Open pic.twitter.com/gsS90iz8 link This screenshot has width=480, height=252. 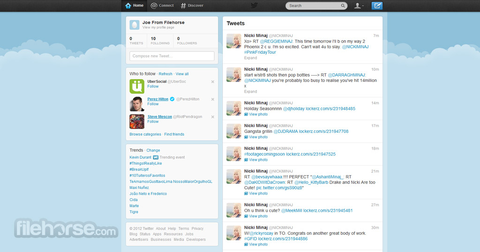(x=279, y=188)
